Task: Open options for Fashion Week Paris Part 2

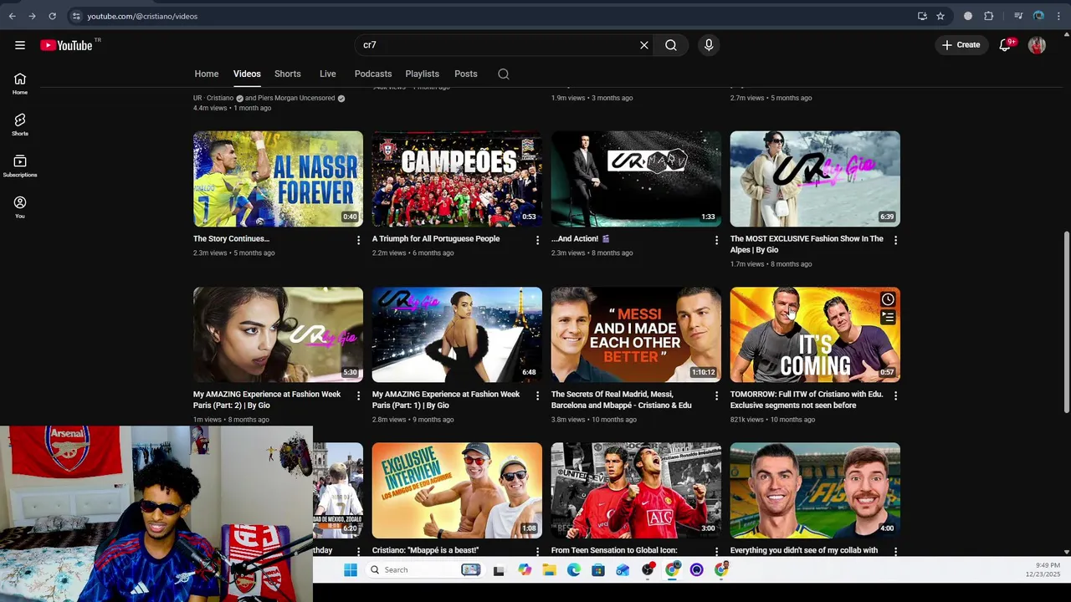Action: pyautogui.click(x=358, y=395)
